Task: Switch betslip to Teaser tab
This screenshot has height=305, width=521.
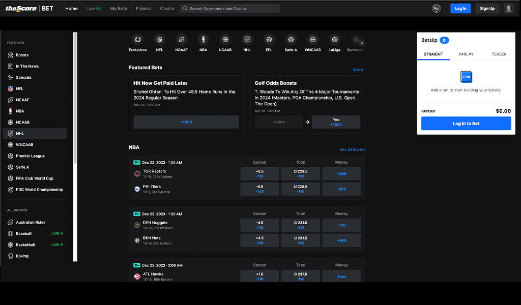Action: [x=499, y=54]
